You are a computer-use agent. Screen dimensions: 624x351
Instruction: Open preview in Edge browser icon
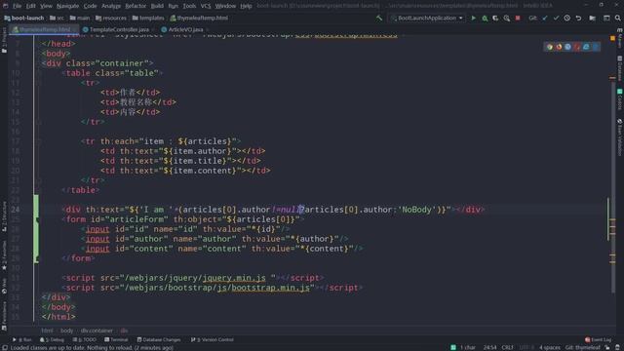(596, 47)
